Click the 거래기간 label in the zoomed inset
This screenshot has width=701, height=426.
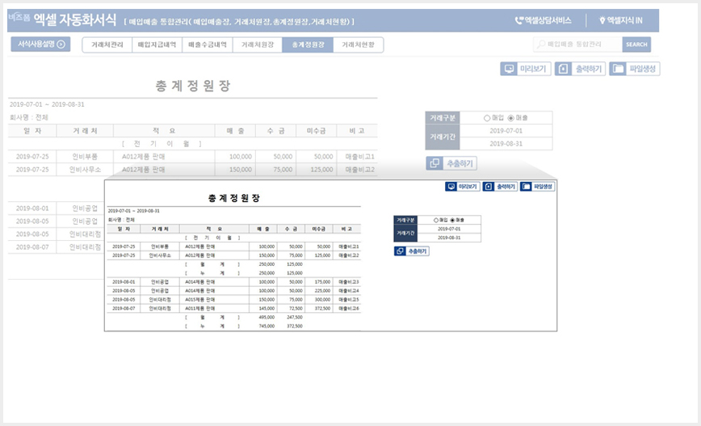point(405,233)
